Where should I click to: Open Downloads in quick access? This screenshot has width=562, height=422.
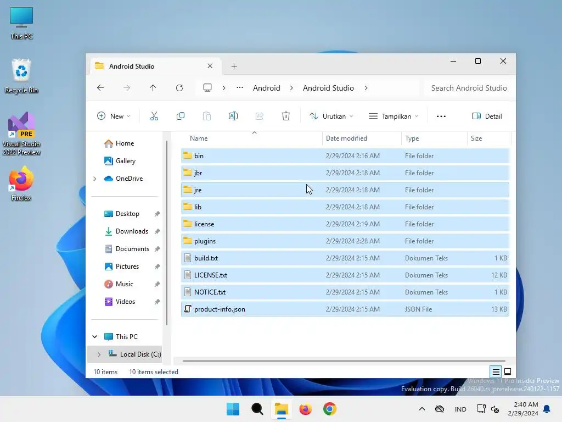pos(132,231)
